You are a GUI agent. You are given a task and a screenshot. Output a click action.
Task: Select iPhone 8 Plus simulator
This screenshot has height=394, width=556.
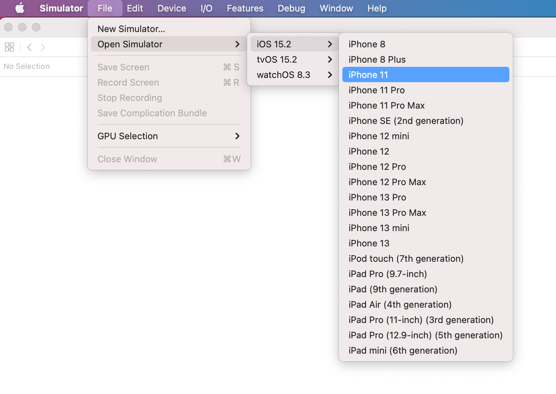pyautogui.click(x=426, y=60)
